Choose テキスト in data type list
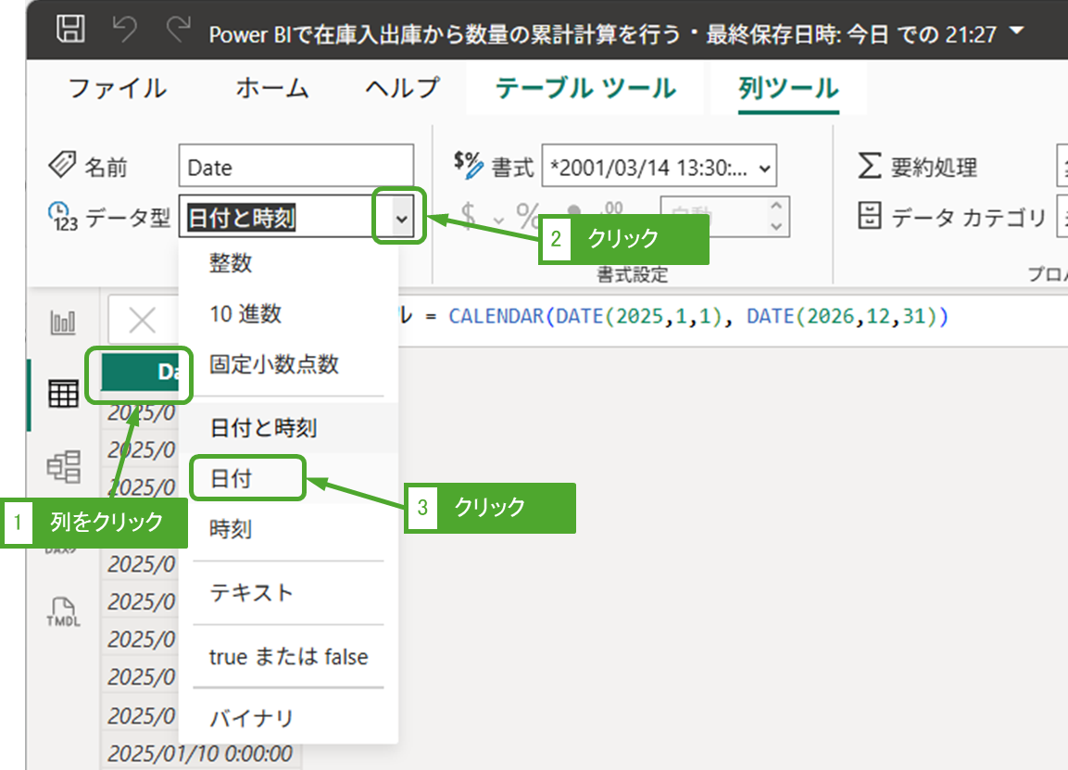Image resolution: width=1068 pixels, height=770 pixels. (x=251, y=592)
